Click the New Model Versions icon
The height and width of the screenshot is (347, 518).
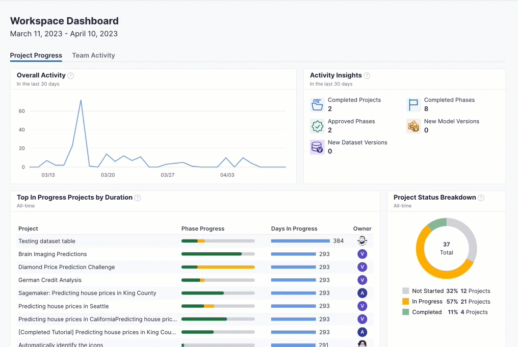tap(413, 126)
